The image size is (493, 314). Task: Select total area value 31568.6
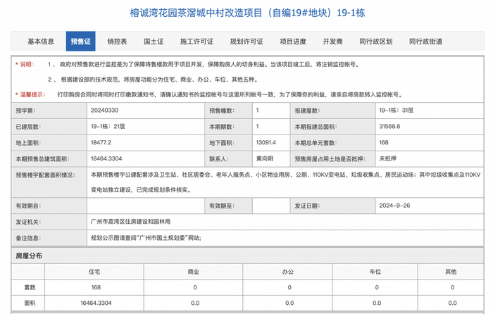point(389,126)
